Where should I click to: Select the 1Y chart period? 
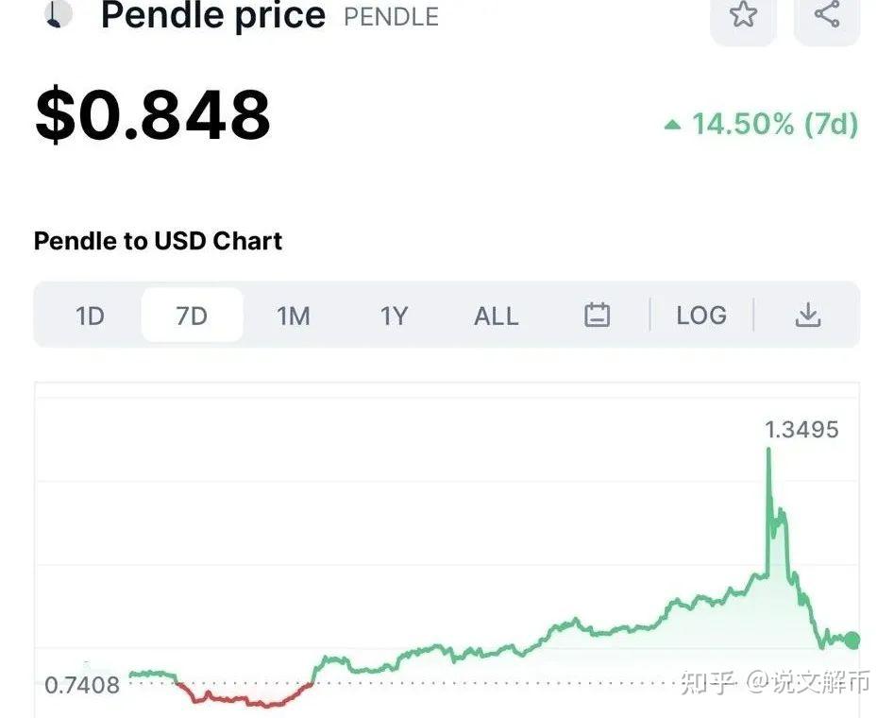click(x=394, y=316)
